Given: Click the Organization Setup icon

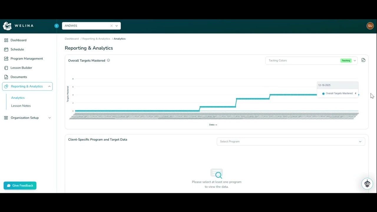Looking at the screenshot, I should 6,118.
